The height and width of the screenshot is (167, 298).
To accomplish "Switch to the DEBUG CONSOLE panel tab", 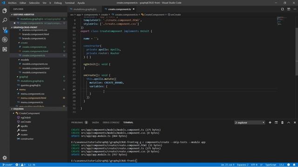I will pos(111,122).
